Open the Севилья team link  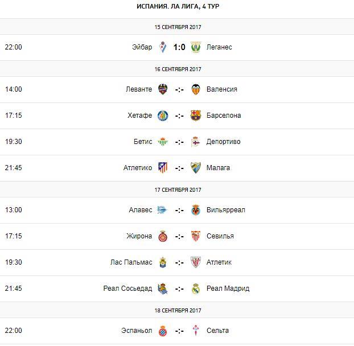point(221,236)
